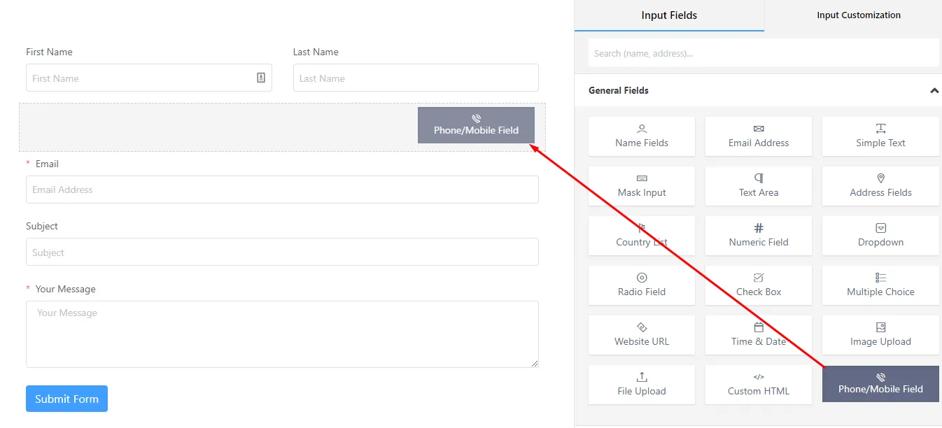
Task: Choose the Multiple Choice field
Action: [880, 285]
